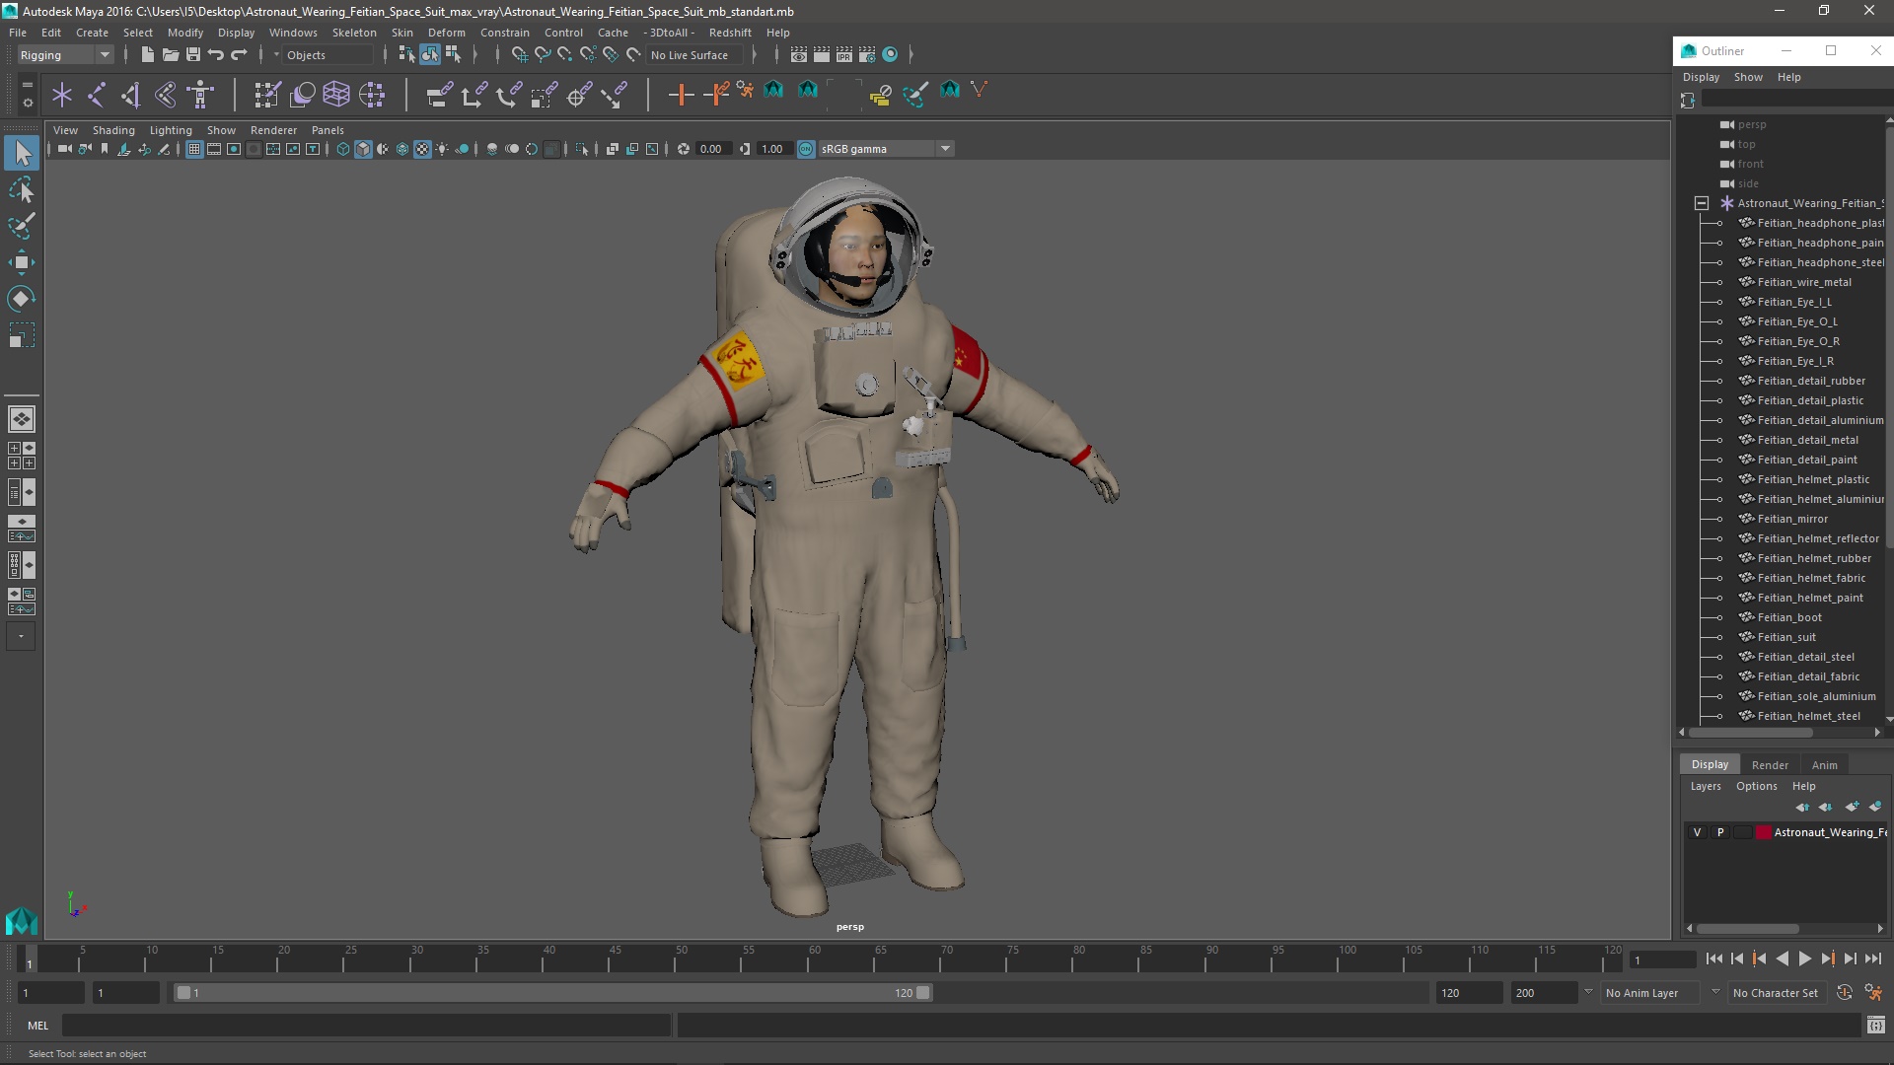
Task: Open the selection mask dropdown arrow beside Objects
Action: coord(276,55)
